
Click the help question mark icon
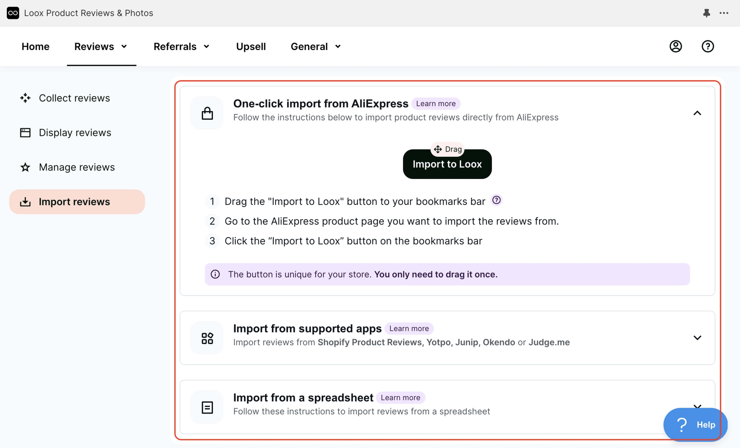[708, 46]
